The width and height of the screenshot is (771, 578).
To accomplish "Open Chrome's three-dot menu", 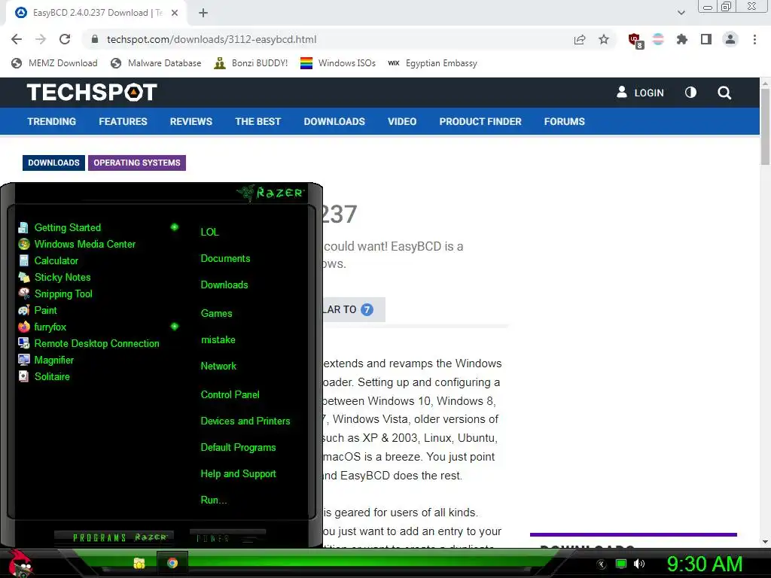I will pos(754,39).
